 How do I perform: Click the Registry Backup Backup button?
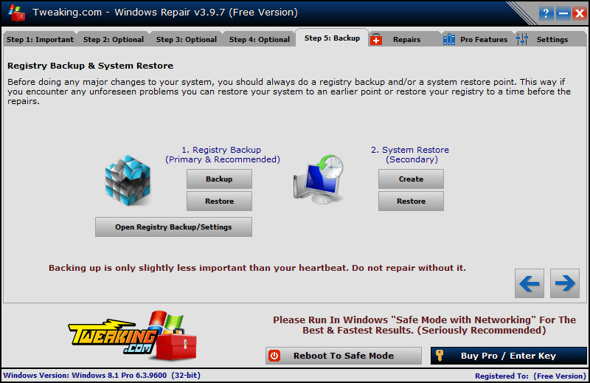point(219,179)
